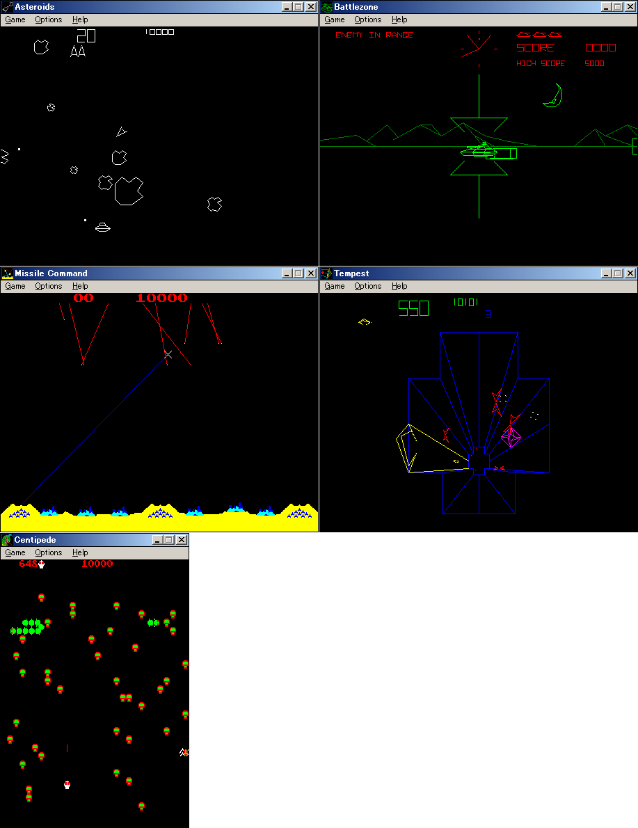Click the largest asteroid in Asteroids

coord(129,191)
